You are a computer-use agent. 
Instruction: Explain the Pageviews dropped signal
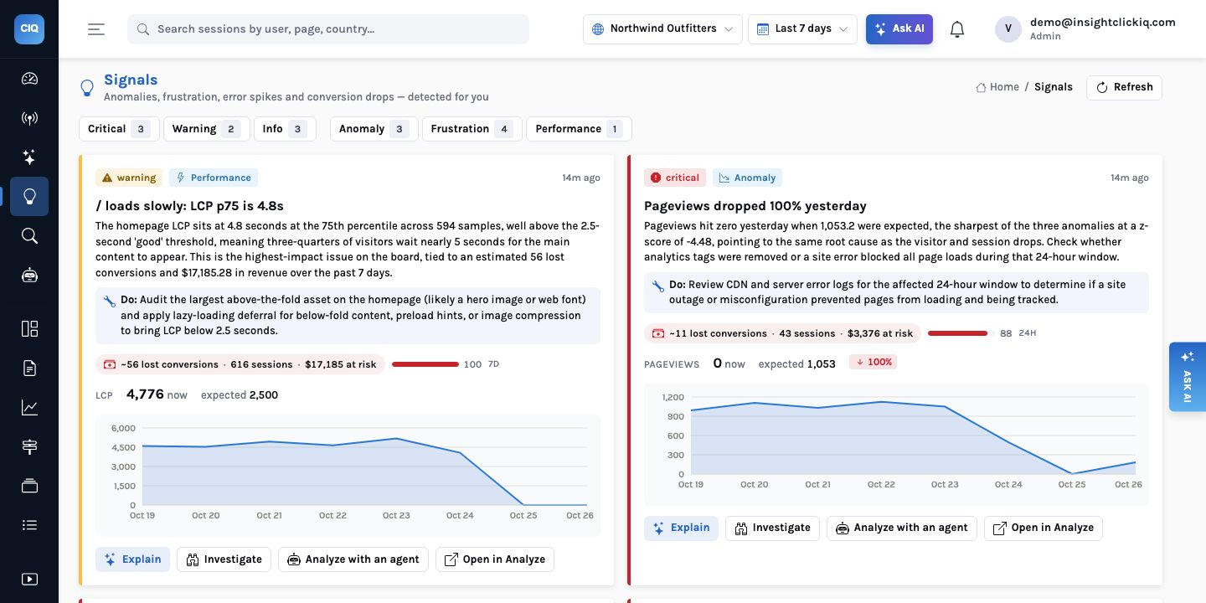click(681, 528)
